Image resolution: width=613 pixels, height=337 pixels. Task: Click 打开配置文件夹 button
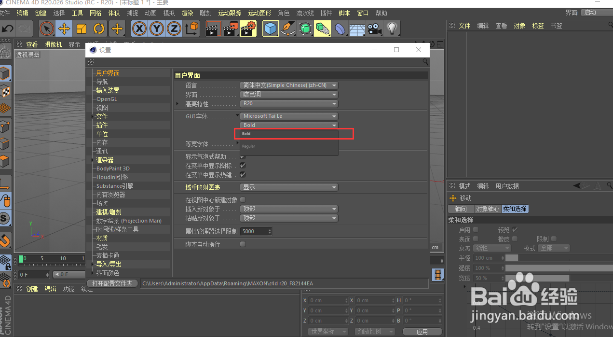pyautogui.click(x=112, y=283)
